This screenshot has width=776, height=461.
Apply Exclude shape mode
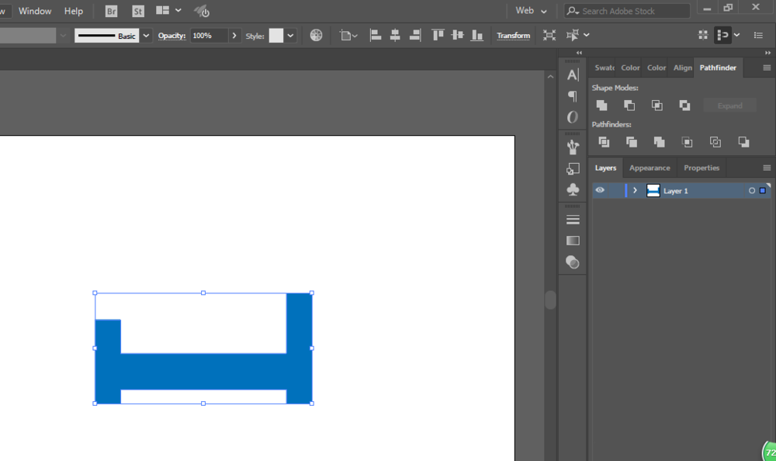click(x=685, y=105)
